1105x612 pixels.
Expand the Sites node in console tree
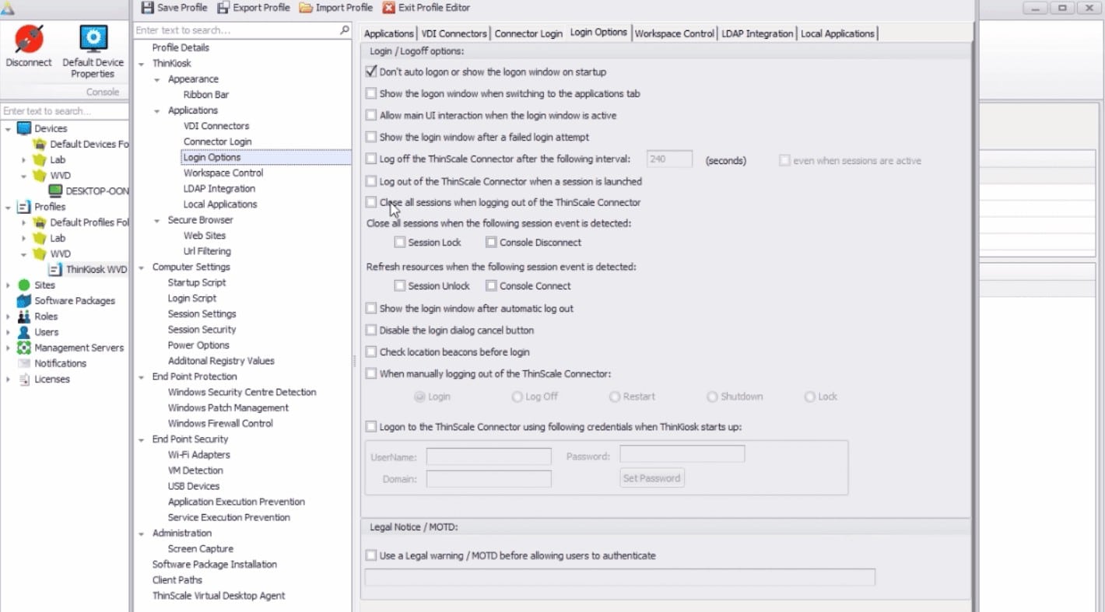coord(9,285)
